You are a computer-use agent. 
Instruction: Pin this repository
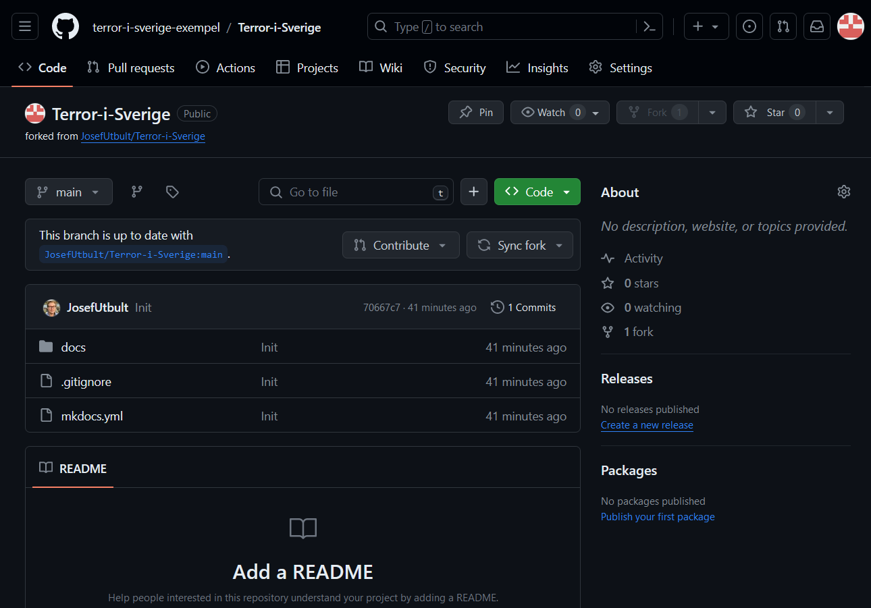(476, 113)
